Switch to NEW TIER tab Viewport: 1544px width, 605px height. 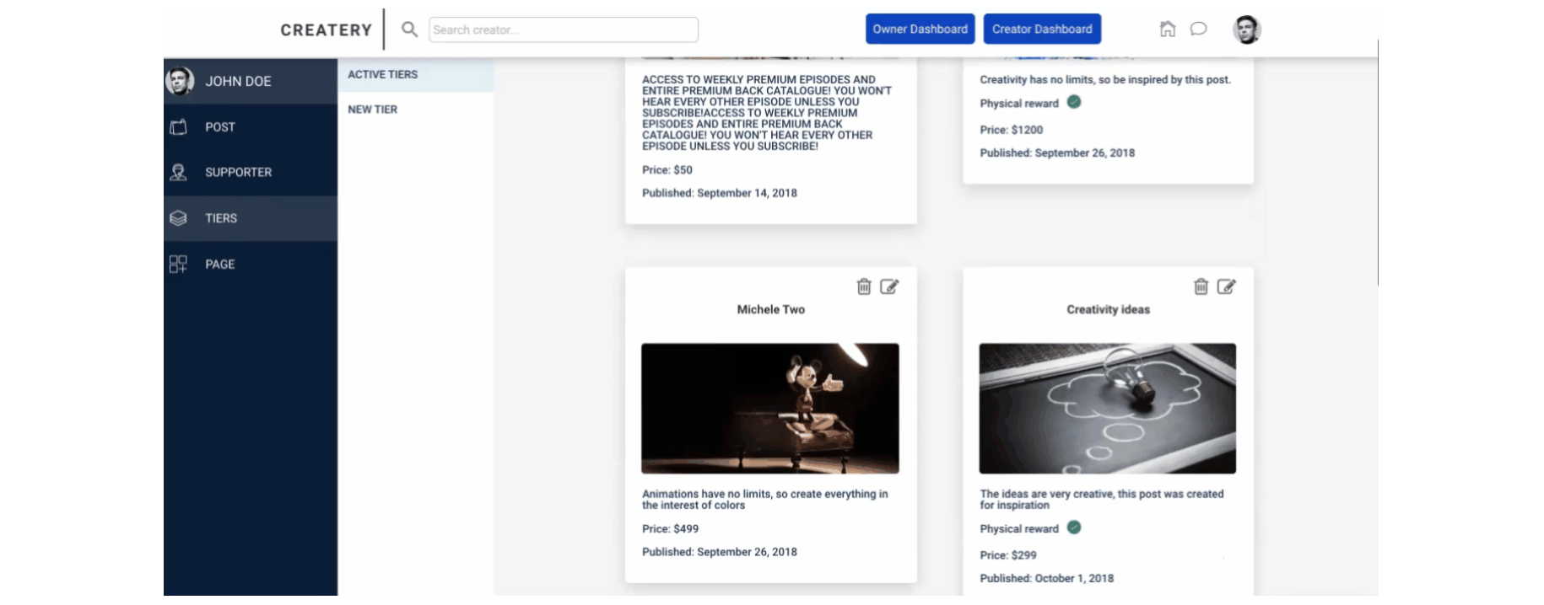pyautogui.click(x=416, y=110)
